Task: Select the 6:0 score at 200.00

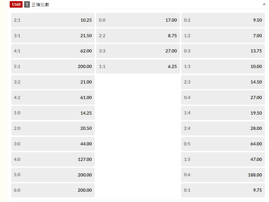Action: tap(53, 190)
